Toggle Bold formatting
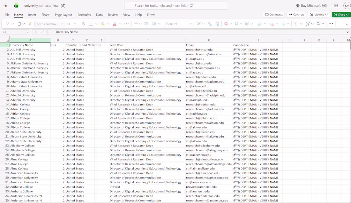Viewport: 351px width, 203px height. click(x=84, y=24)
